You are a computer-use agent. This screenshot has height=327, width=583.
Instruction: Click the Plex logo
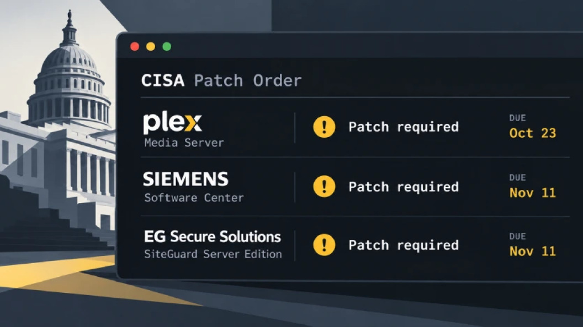tap(172, 123)
